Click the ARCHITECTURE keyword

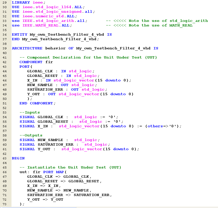tap(27, 48)
